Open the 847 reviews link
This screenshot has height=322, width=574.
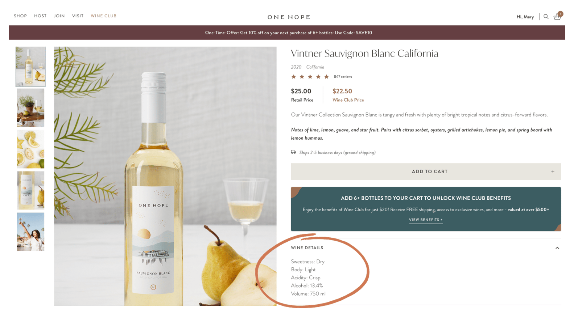point(343,77)
